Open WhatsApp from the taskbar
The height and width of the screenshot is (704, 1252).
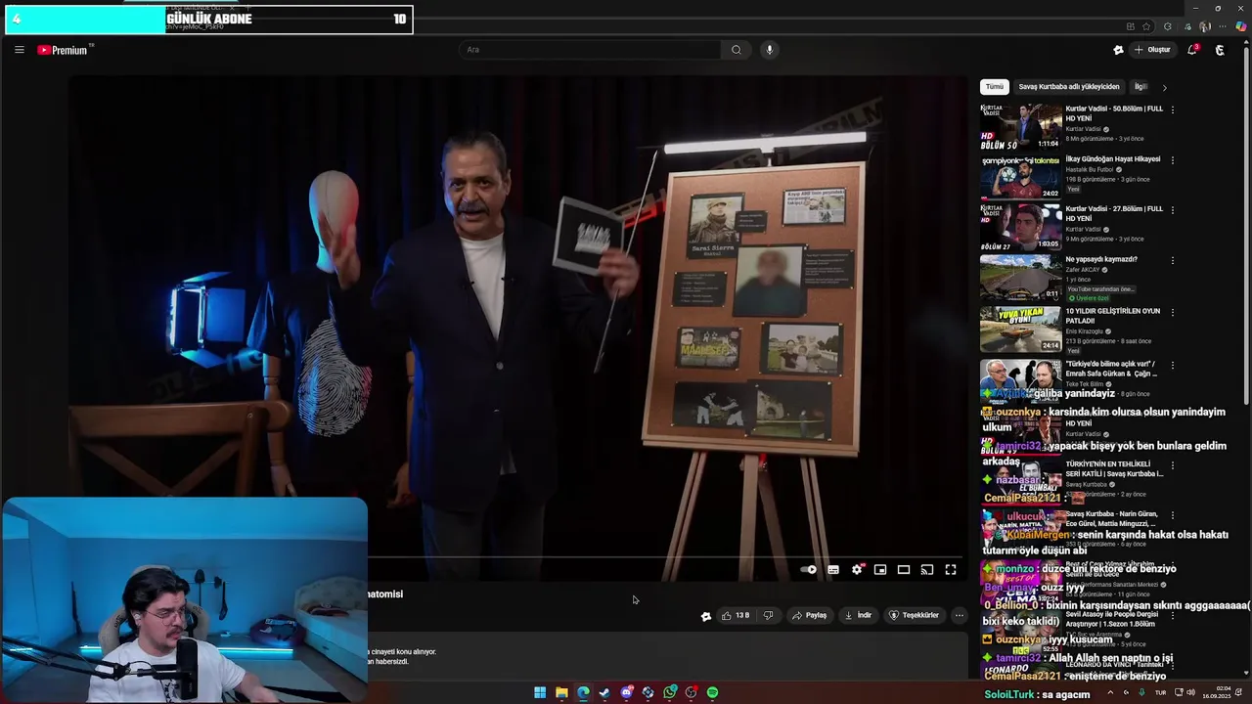(x=669, y=692)
